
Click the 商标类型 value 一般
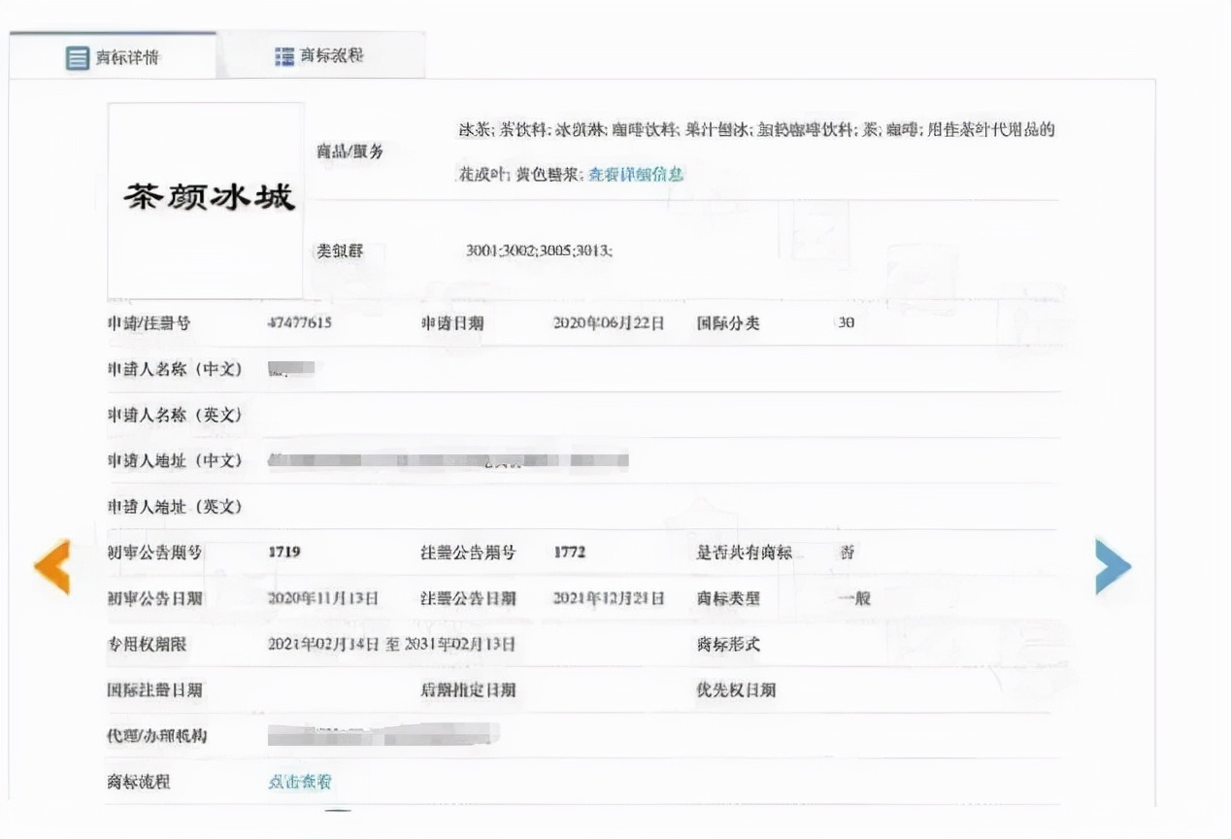(854, 598)
